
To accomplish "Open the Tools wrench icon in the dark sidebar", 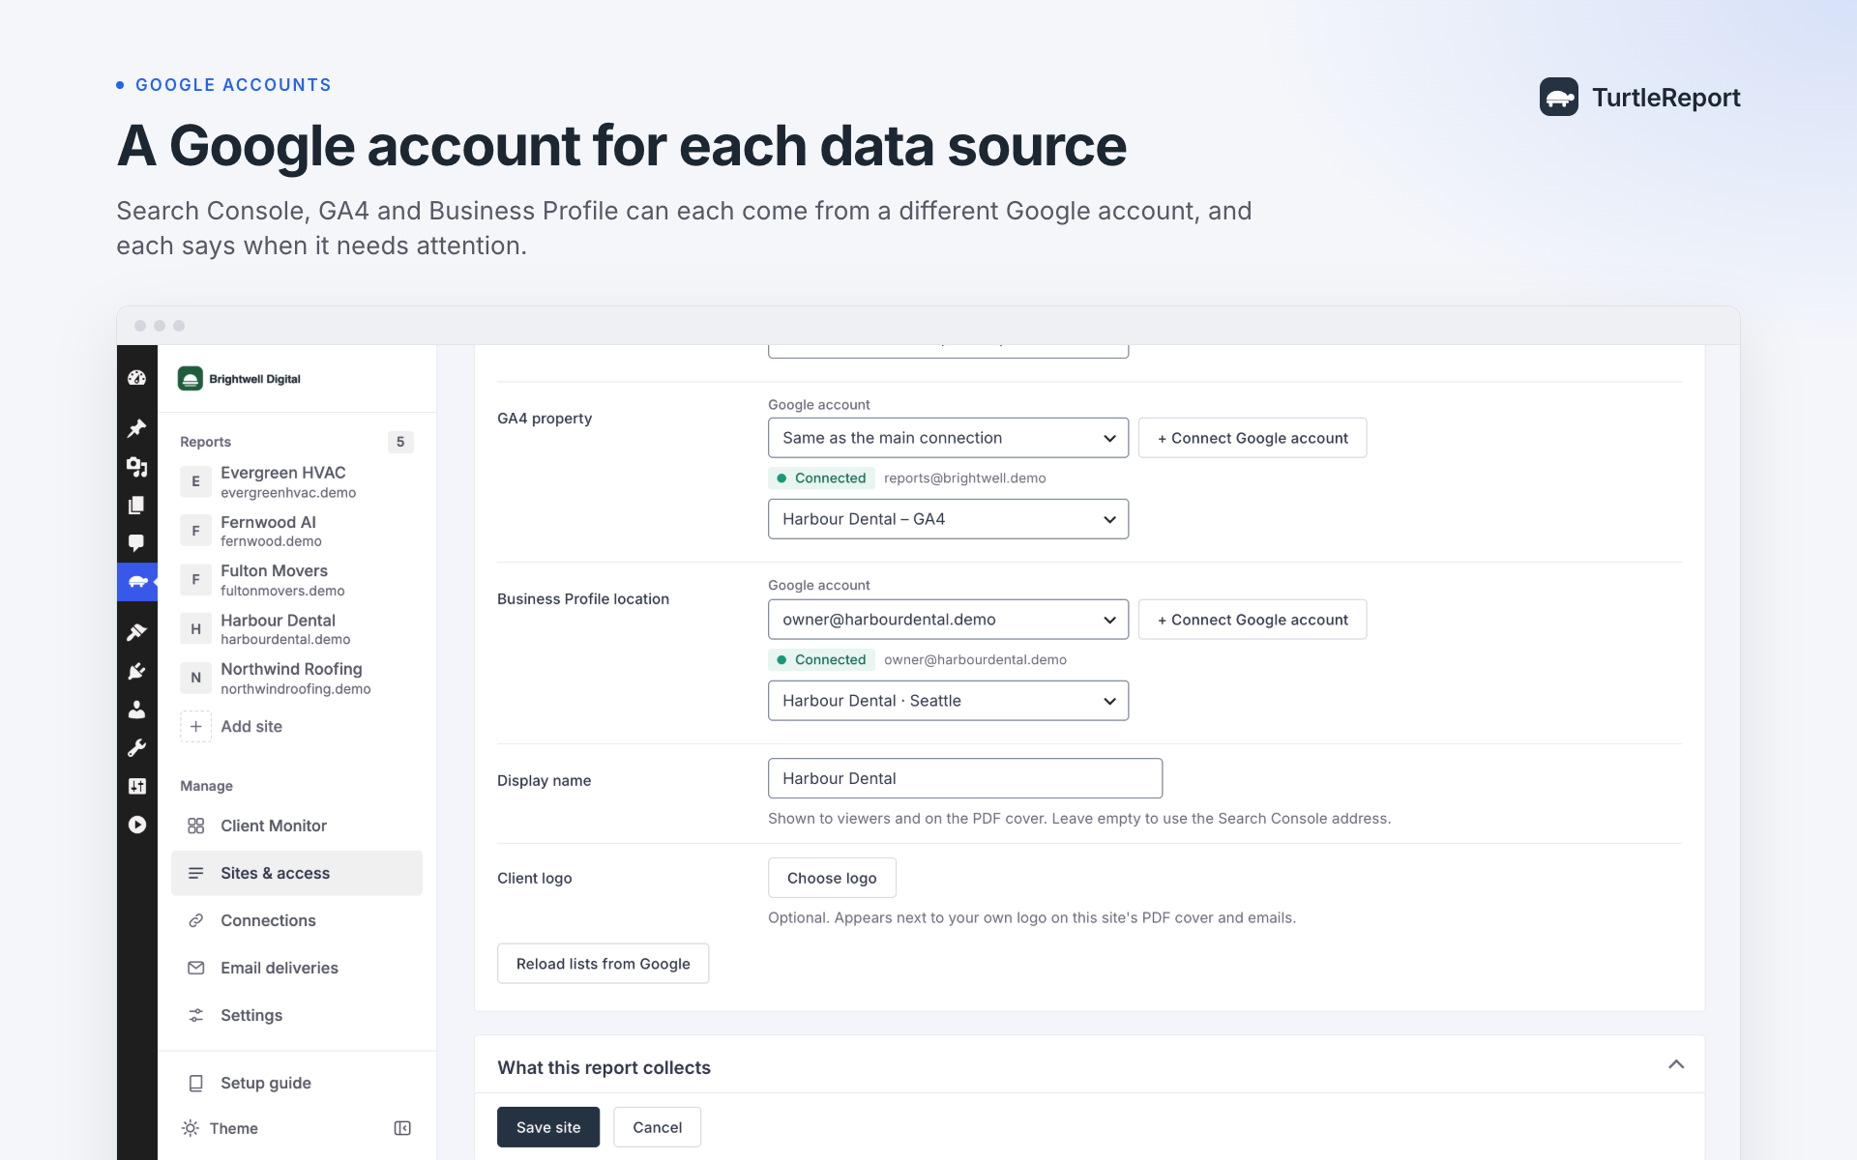I will pos(136,748).
